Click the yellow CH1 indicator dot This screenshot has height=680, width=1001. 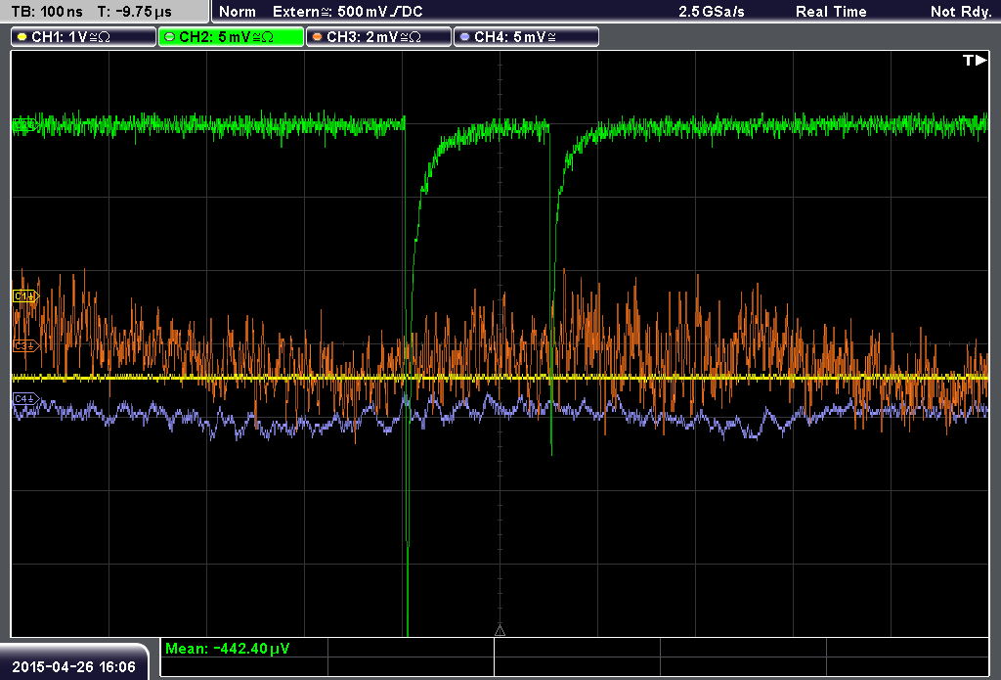[x=22, y=37]
